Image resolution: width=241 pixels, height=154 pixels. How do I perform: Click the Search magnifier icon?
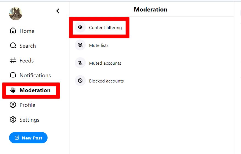click(13, 45)
